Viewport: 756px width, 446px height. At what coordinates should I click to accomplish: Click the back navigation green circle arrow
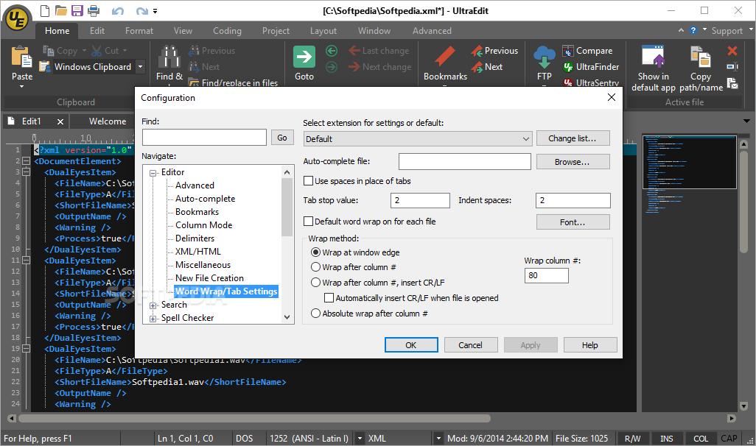(x=332, y=51)
